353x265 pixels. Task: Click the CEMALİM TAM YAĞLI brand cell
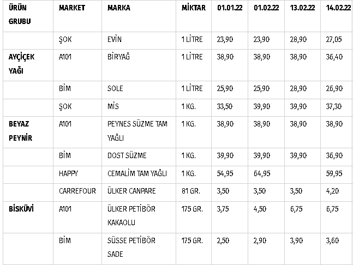tap(137, 173)
